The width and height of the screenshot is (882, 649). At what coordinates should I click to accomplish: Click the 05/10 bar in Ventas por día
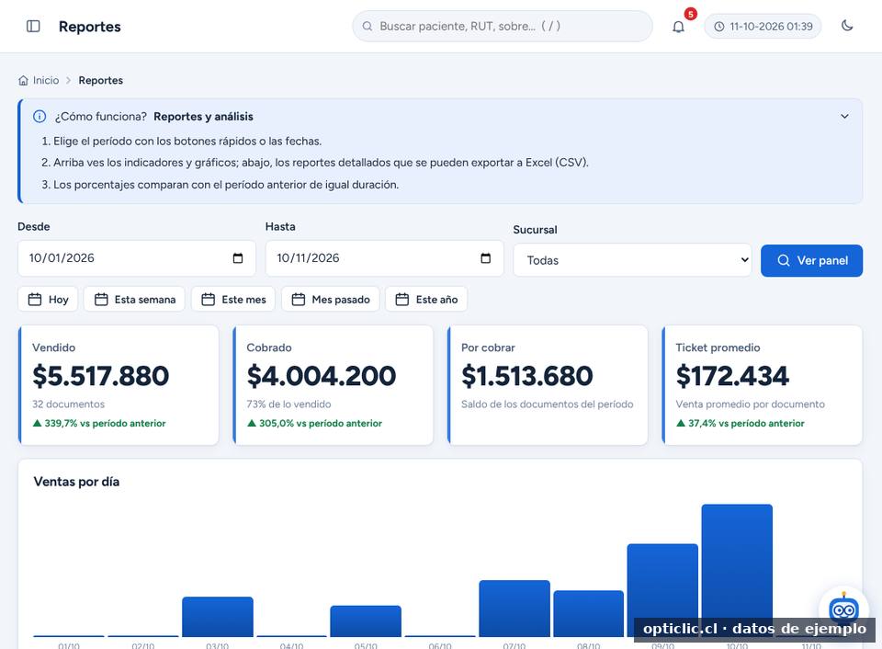coord(366,621)
